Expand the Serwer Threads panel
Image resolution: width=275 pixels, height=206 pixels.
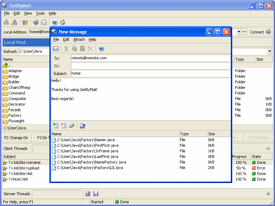268,193
